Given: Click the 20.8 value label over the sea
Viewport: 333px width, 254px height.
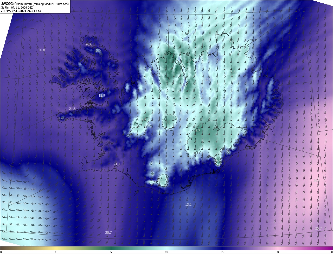Looking at the screenshot, I should pyautogui.click(x=42, y=50).
